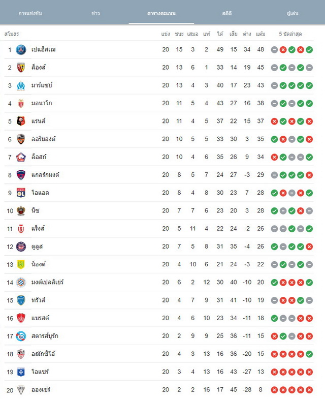Click the ชนะ column header
Viewport: 325px width, 400px height.
[x=179, y=34]
